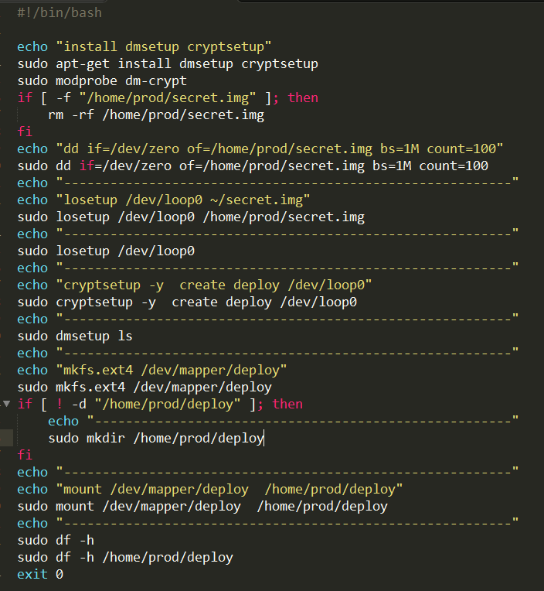Click the echo "cryptsetup -y create deploy" line
The image size is (544, 591).
(x=195, y=285)
